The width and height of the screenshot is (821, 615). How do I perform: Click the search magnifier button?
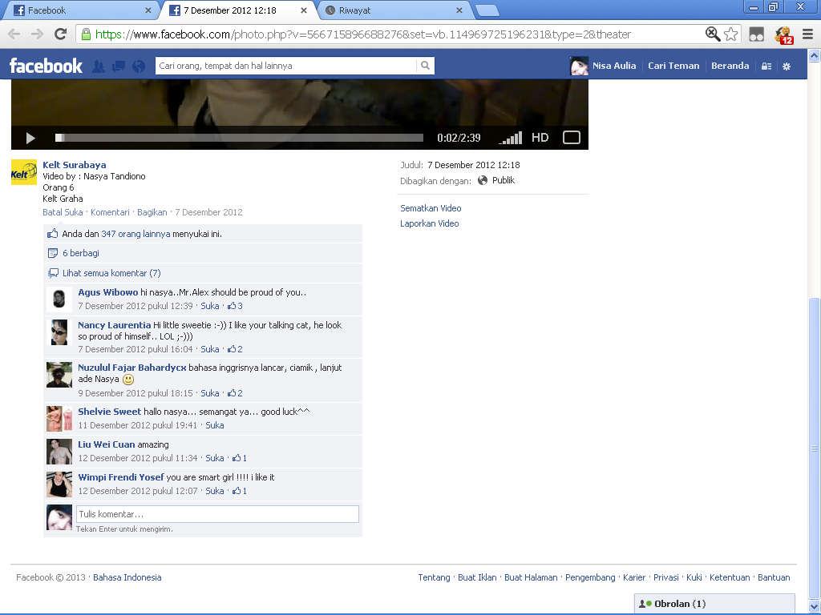pos(425,66)
